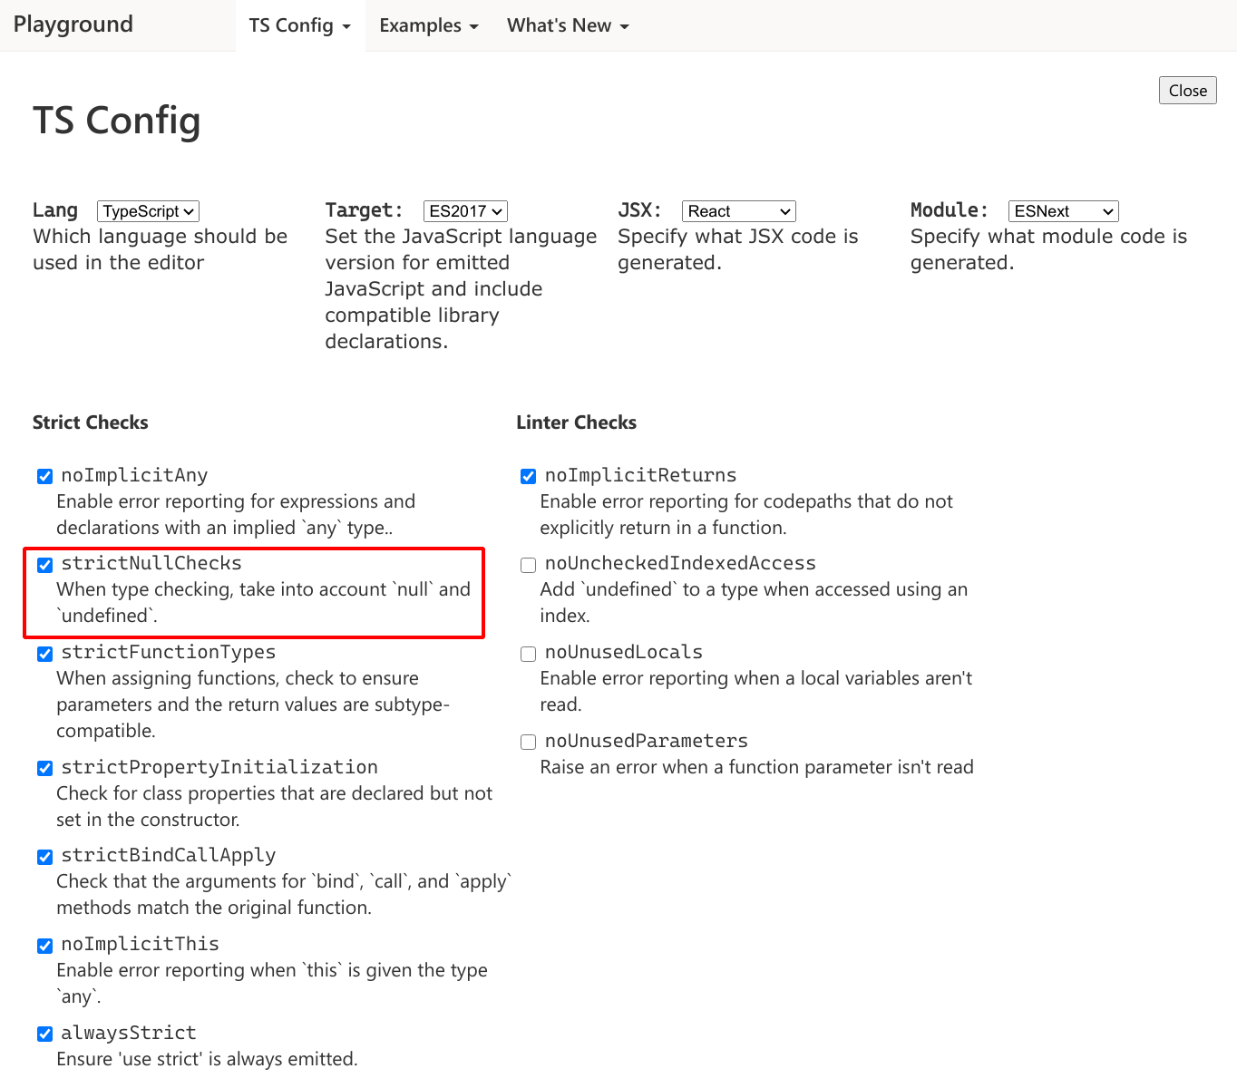
Task: Open the Target ES2017 dropdown
Action: click(x=465, y=211)
